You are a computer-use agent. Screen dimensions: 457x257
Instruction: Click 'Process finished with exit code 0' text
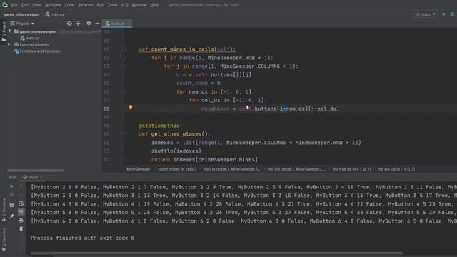tap(83, 238)
